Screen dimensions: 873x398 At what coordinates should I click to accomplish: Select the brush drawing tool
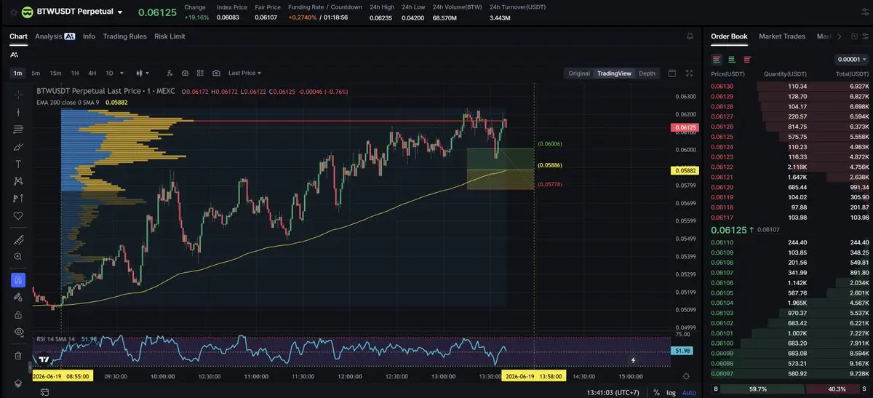pos(18,146)
